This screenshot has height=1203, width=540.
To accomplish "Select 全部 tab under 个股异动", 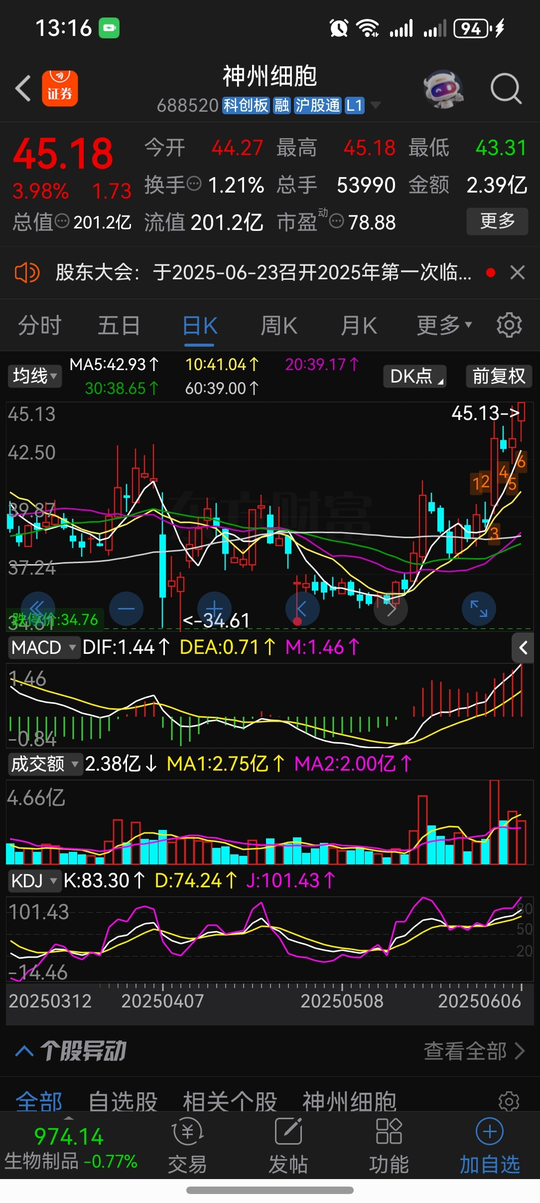I will click(39, 1101).
